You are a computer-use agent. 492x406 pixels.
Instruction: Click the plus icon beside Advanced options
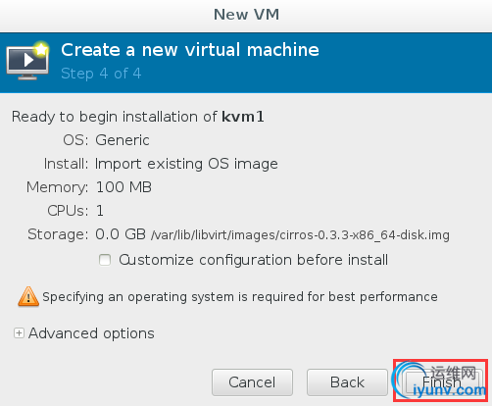pos(19,333)
